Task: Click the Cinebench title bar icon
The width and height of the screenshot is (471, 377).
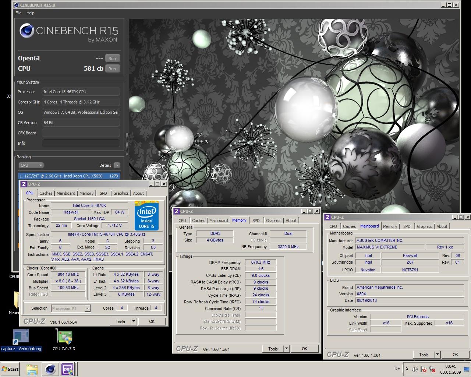Action: pos(17,5)
